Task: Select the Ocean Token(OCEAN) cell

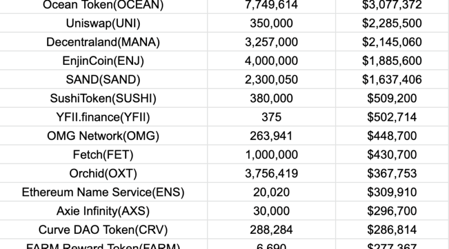Action: [x=103, y=6]
